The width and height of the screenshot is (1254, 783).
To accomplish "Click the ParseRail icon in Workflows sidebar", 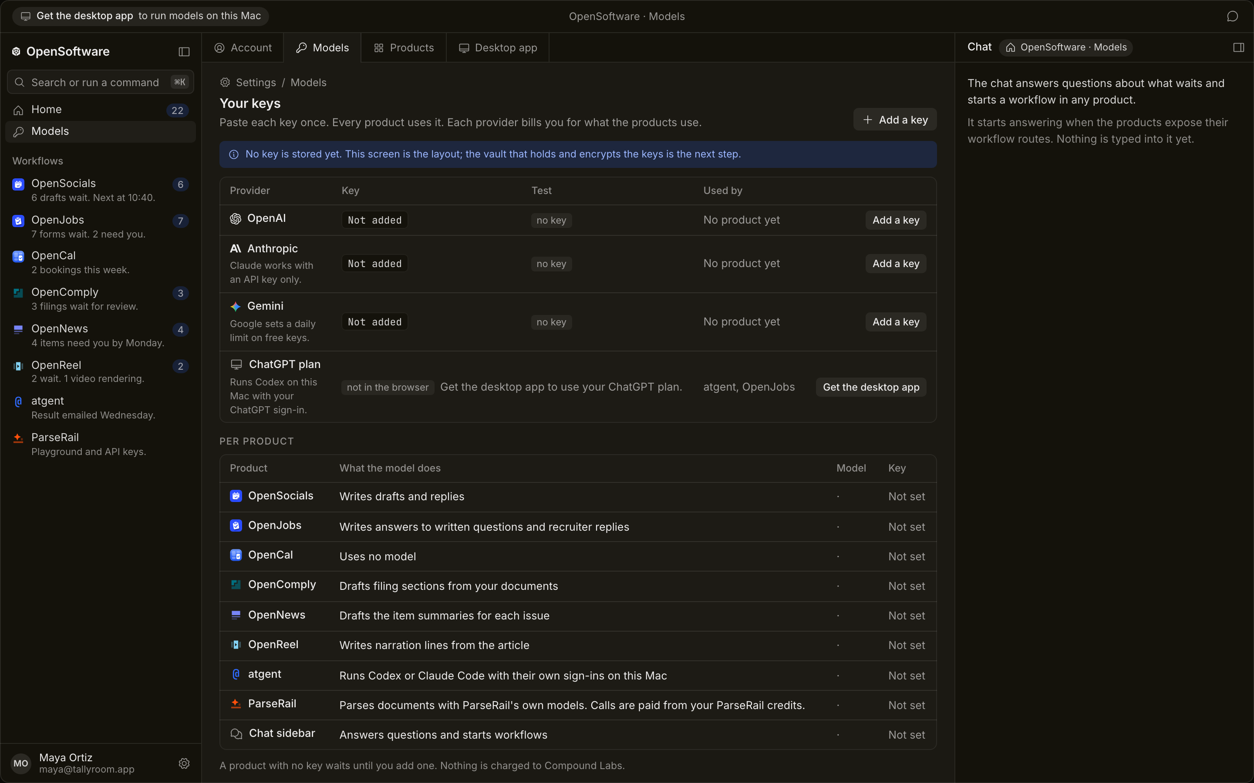I will (19, 438).
